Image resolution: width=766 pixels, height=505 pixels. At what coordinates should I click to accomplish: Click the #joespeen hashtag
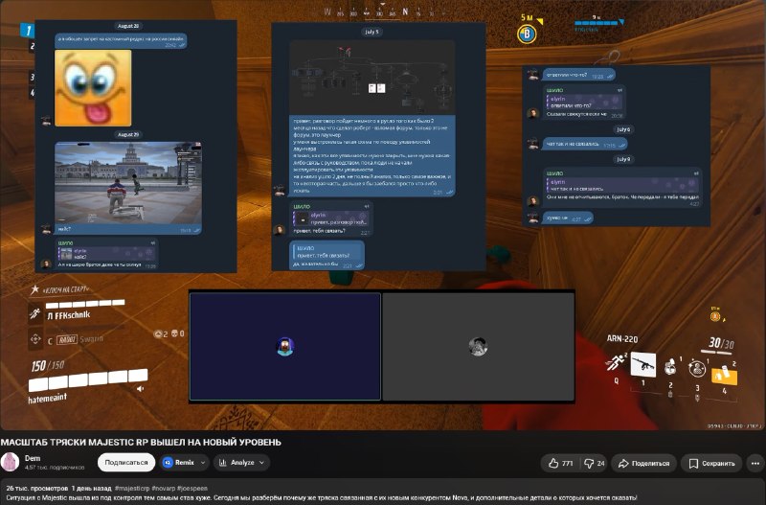pos(192,488)
